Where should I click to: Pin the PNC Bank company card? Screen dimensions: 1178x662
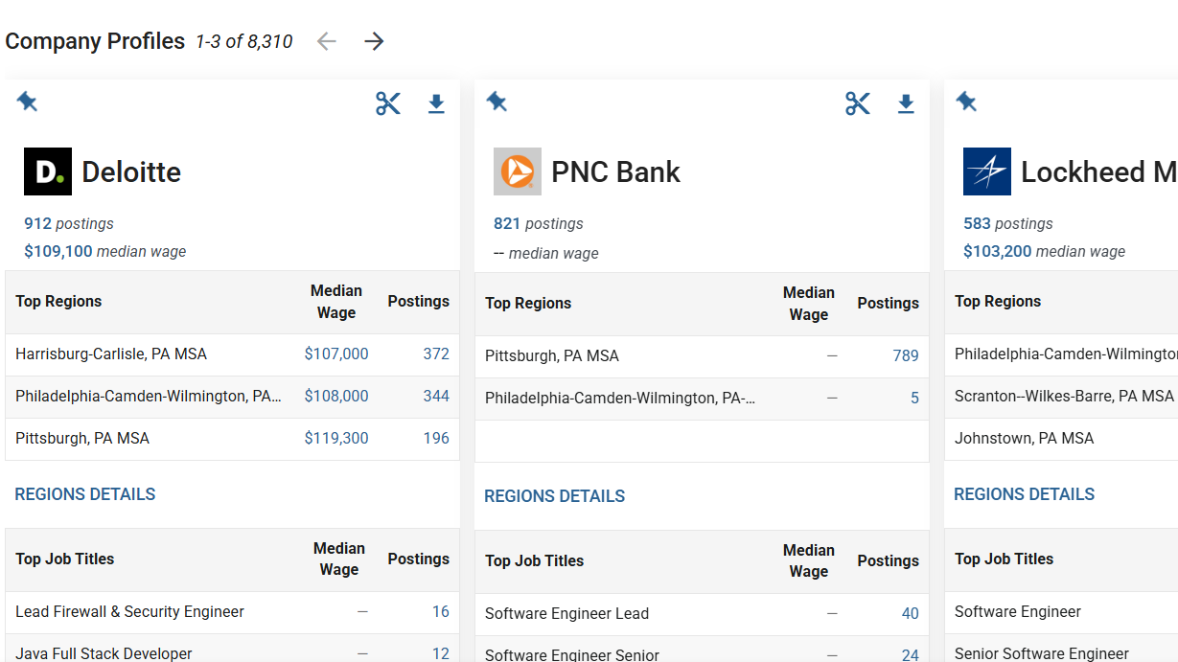[497, 102]
